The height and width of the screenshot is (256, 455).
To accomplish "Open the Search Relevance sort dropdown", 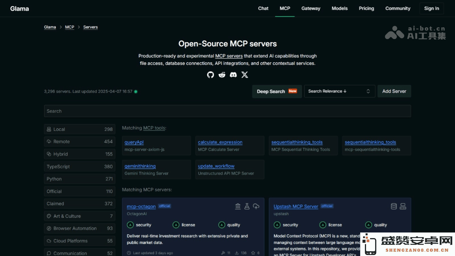I will coord(340,91).
